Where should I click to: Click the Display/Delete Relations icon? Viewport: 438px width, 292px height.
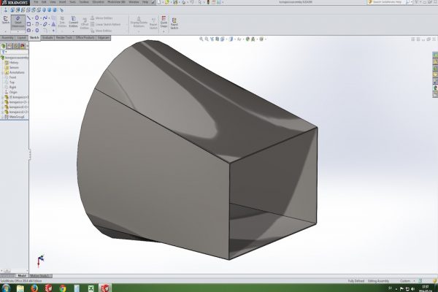(x=138, y=22)
